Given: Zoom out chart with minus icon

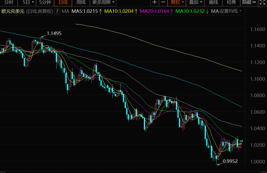Looking at the screenshot, I should pos(163,2).
